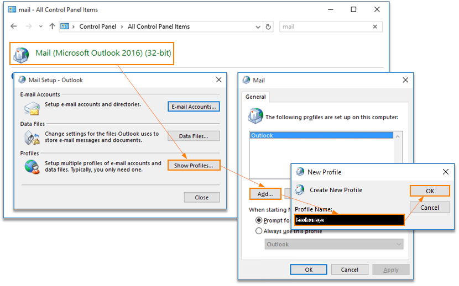Click the envelope E-mail Accounts icon
Image resolution: width=459 pixels, height=286 pixels.
tap(32, 108)
